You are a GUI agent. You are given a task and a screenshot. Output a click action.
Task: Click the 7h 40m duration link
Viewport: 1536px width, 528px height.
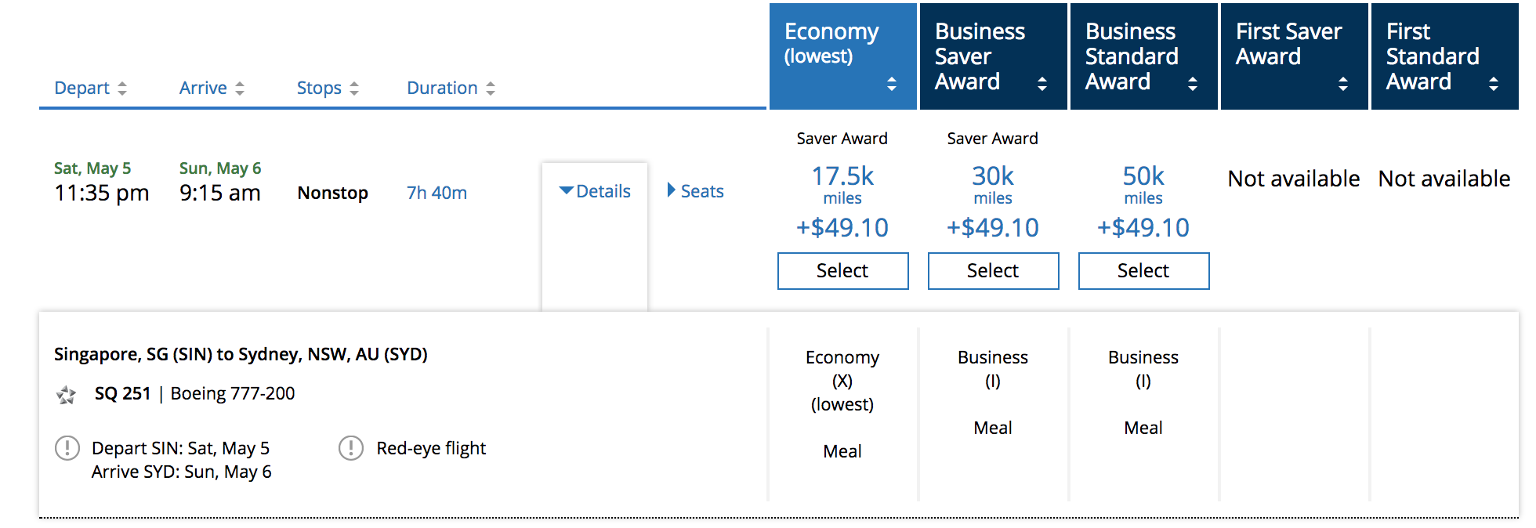click(437, 193)
